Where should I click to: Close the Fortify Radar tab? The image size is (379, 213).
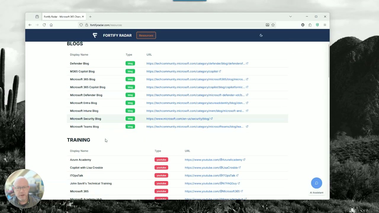(83, 17)
